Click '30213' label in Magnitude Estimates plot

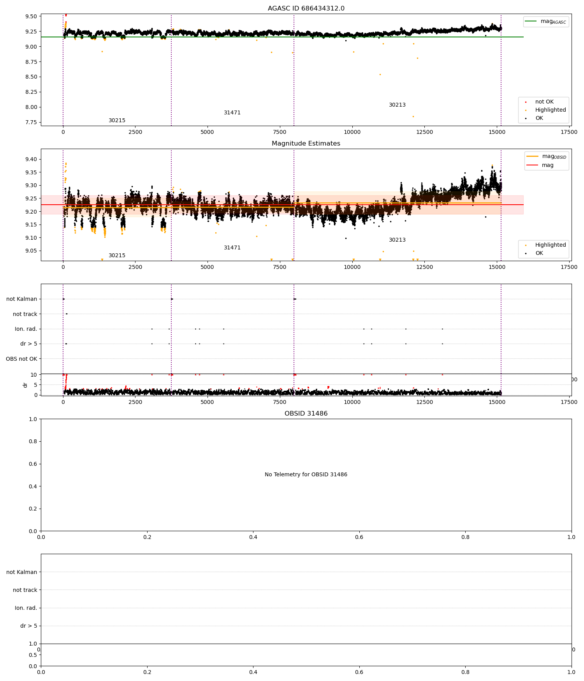pos(397,240)
